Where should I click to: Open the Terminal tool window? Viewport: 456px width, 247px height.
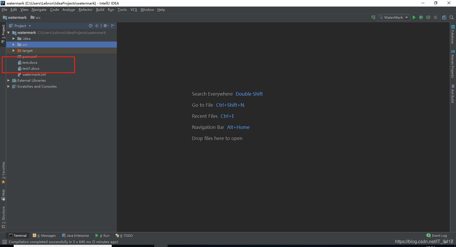coord(18,236)
